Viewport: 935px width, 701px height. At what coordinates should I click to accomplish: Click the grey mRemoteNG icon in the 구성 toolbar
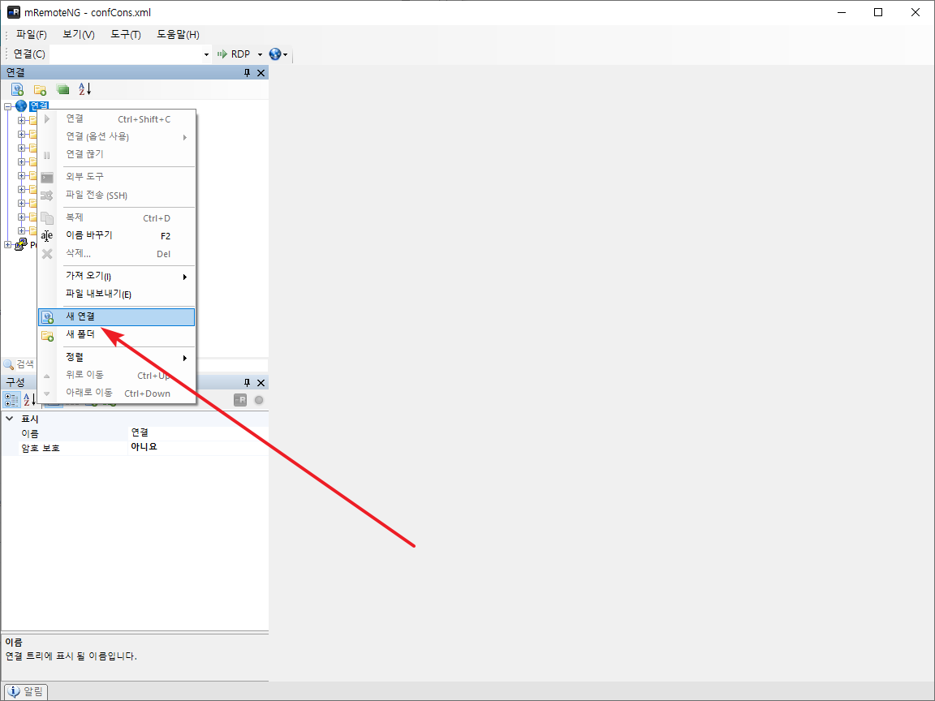tap(240, 400)
